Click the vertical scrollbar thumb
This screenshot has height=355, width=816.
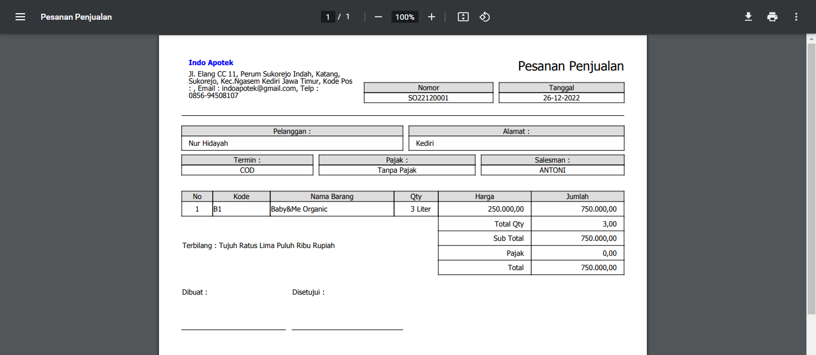tap(811, 179)
